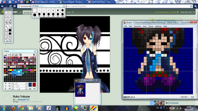198x111 pixels.
Task: Open the Settings menu in IDraw3
Action: click(x=158, y=26)
